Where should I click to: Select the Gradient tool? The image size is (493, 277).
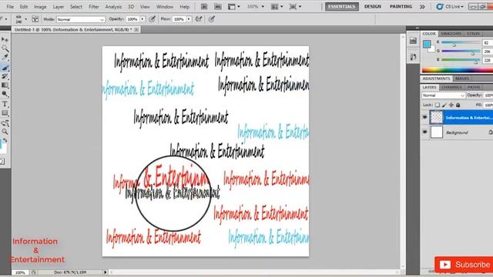click(5, 85)
